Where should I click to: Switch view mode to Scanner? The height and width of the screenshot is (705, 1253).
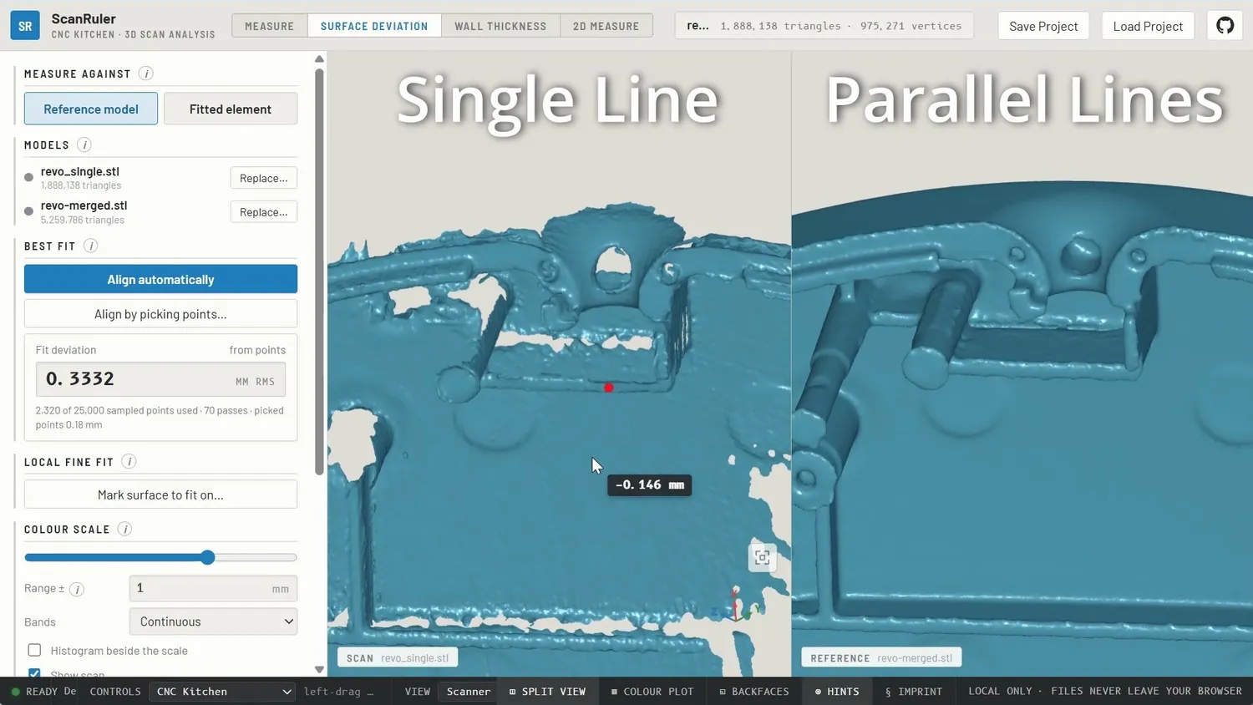tap(469, 692)
